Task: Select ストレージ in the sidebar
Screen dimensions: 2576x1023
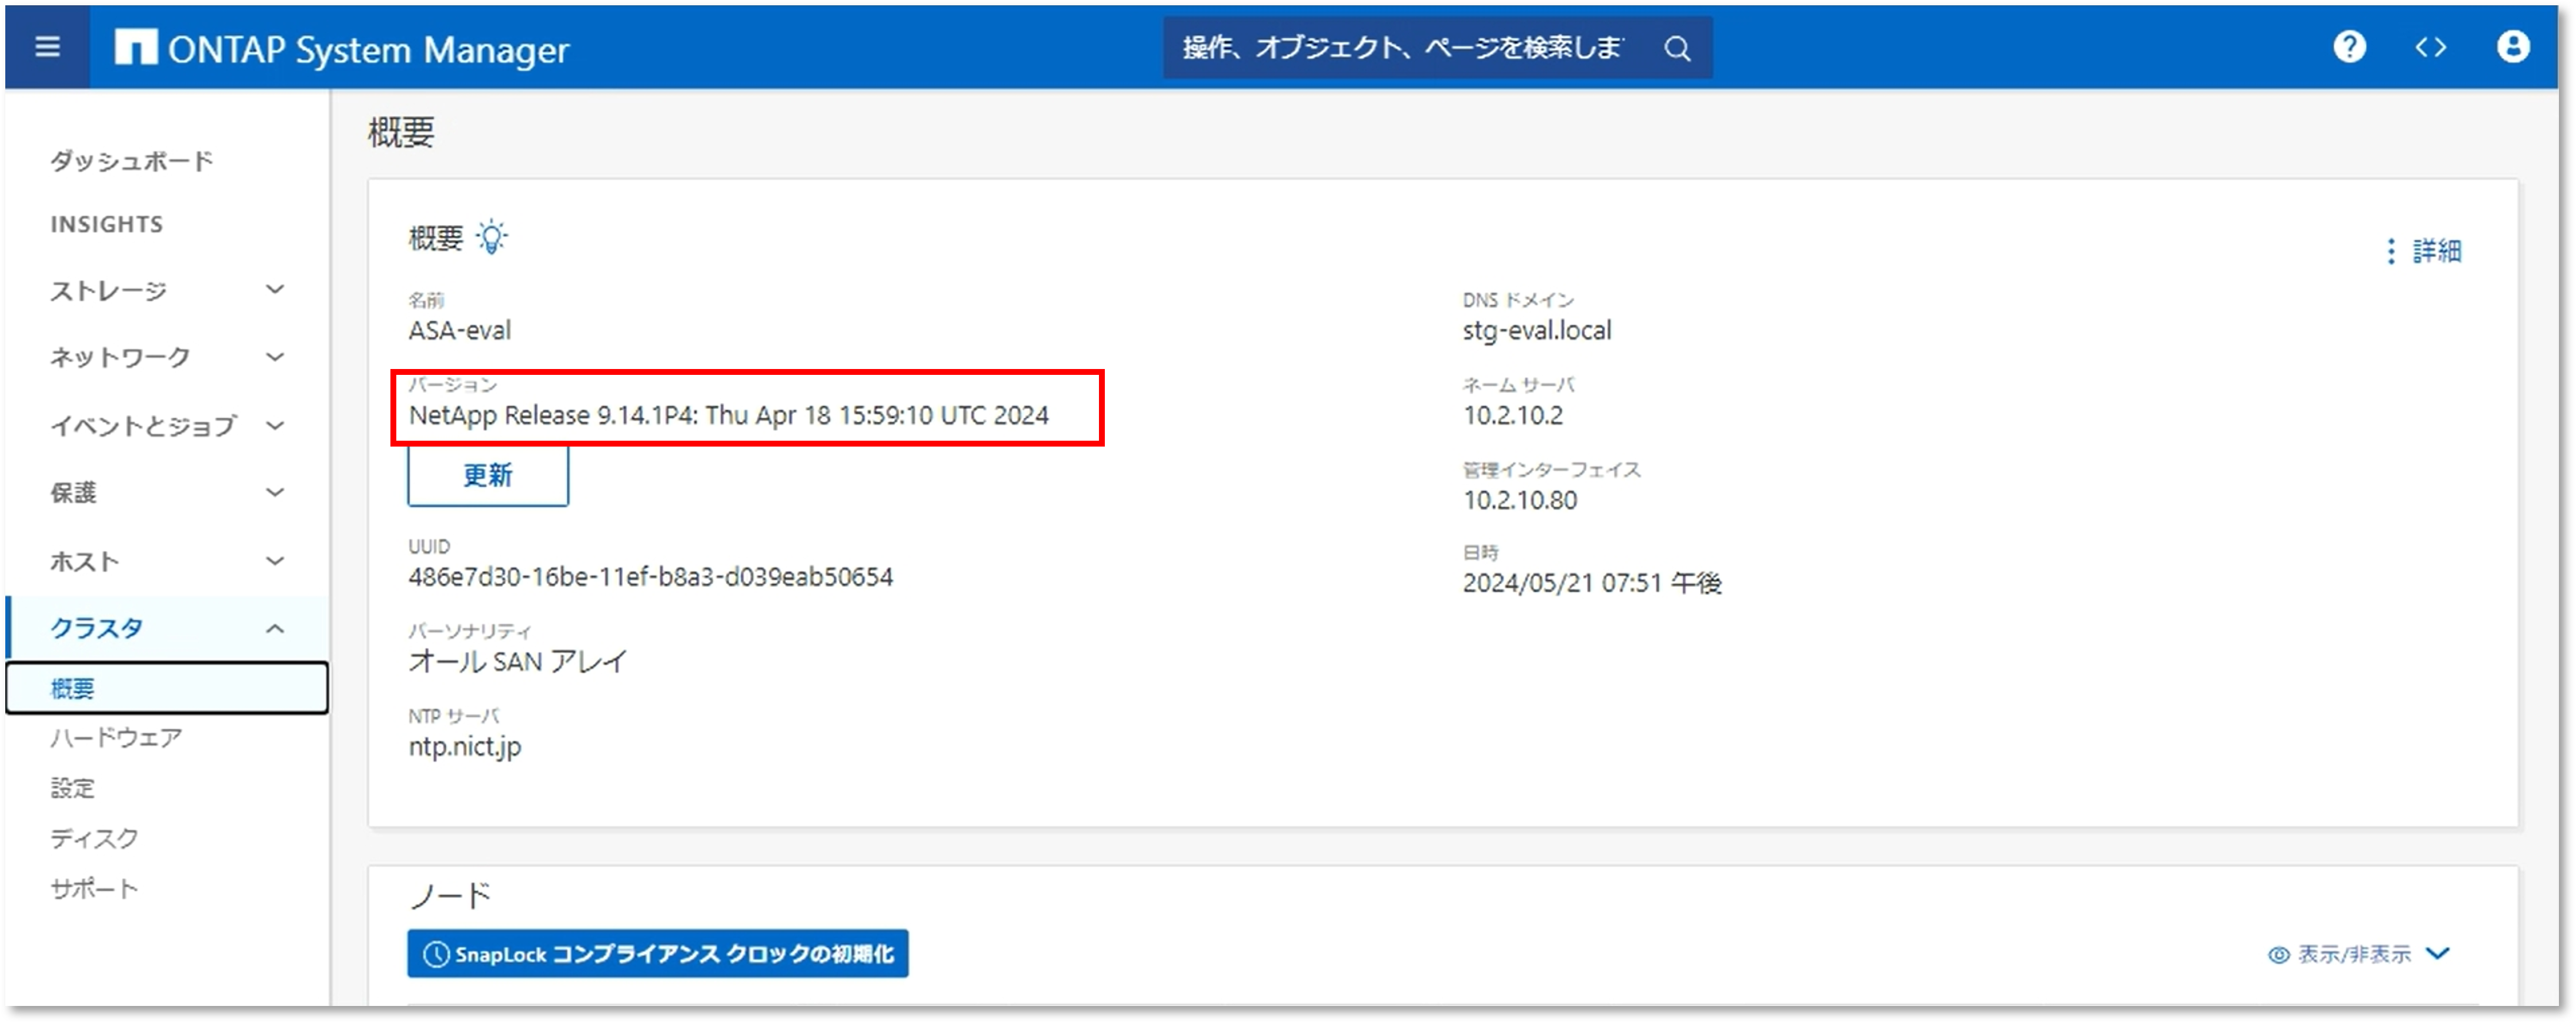Action: pyautogui.click(x=108, y=291)
